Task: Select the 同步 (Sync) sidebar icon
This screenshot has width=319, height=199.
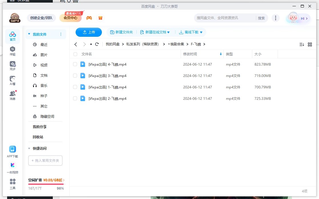Action: (x=12, y=64)
